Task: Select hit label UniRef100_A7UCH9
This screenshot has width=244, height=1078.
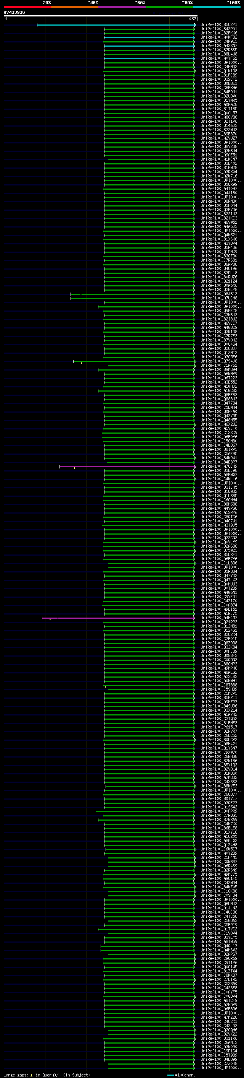Action: 219,467
